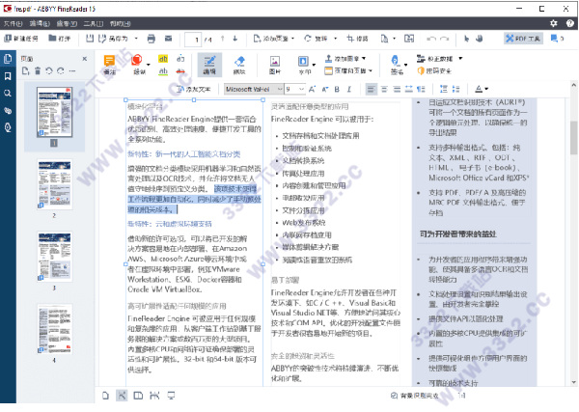Close the Pages panel with X
Screen dimensions: 579x412
pos(85,59)
